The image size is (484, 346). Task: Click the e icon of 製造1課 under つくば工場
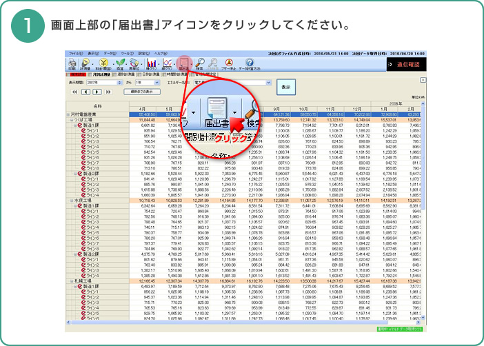(80, 125)
